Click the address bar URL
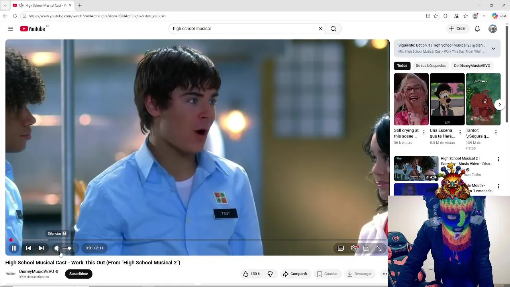 pyautogui.click(x=97, y=16)
